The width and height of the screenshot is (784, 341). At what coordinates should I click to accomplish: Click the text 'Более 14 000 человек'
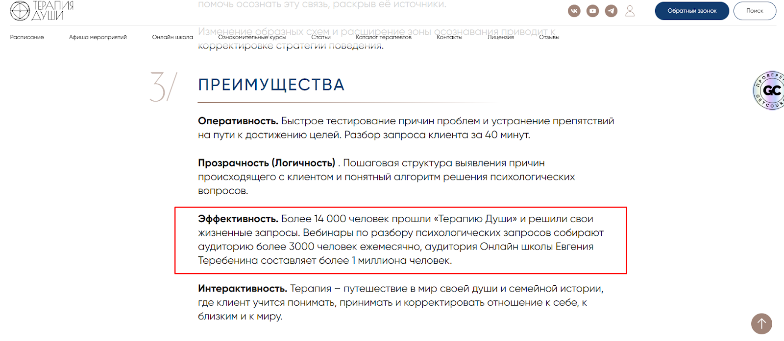335,219
